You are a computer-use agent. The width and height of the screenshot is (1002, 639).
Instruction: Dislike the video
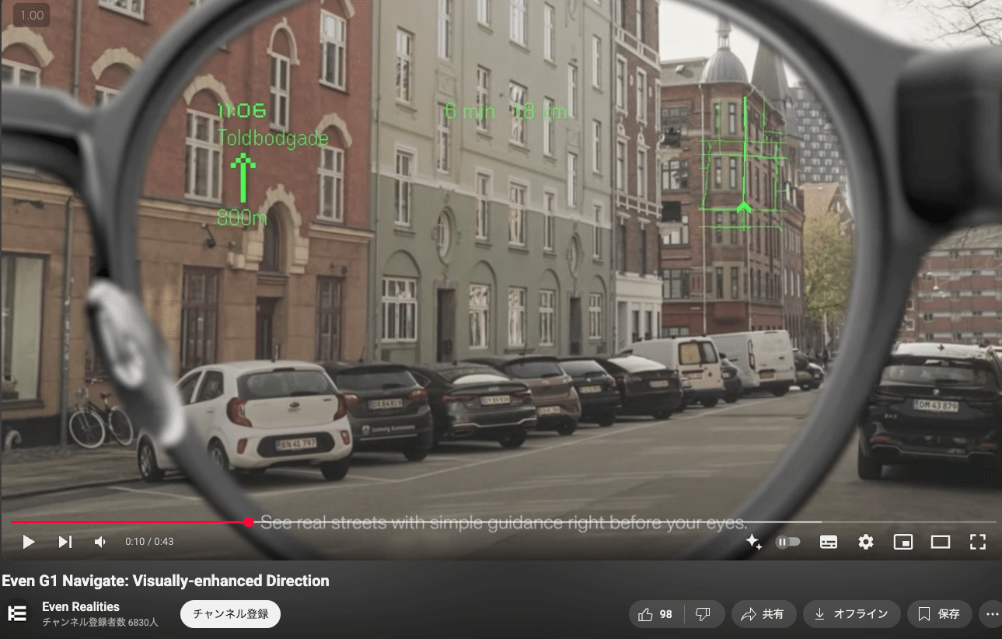(x=703, y=614)
